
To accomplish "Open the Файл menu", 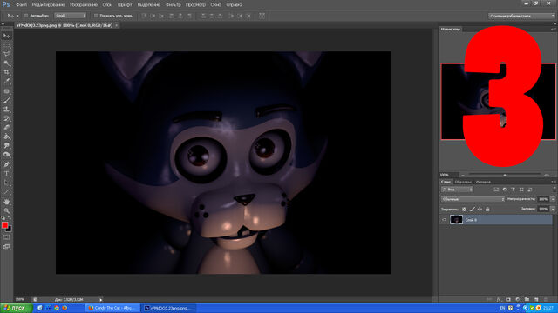I will pyautogui.click(x=21, y=5).
